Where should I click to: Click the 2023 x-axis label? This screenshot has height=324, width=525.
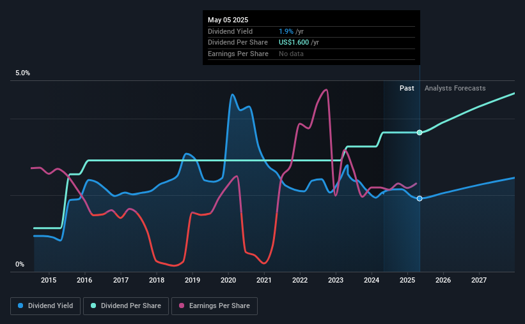point(336,280)
